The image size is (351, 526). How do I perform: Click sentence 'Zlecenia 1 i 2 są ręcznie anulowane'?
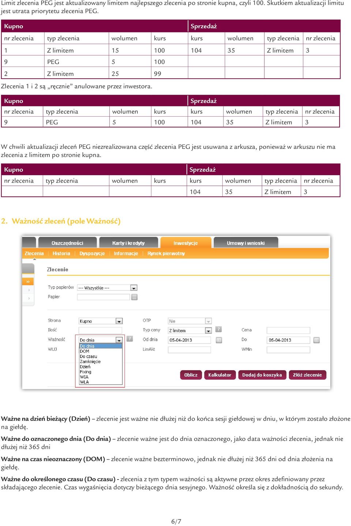[76, 86]
